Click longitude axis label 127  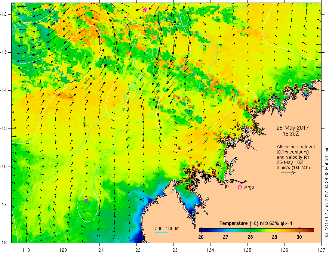(x=321, y=250)
